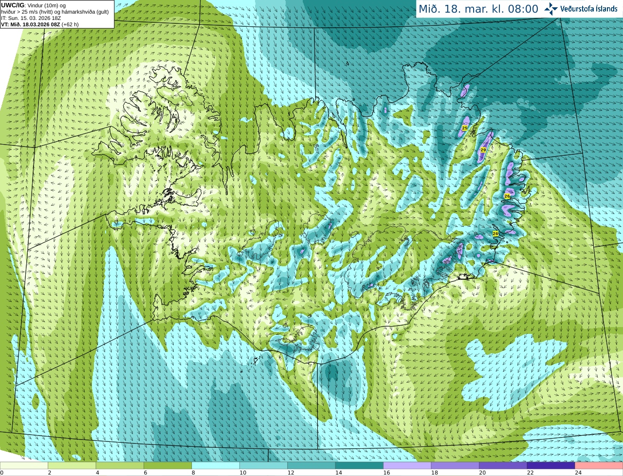623x476 pixels.
Task: Select the IT: Sun. 15. 03. 2026 18Z line
Action: (x=31, y=18)
